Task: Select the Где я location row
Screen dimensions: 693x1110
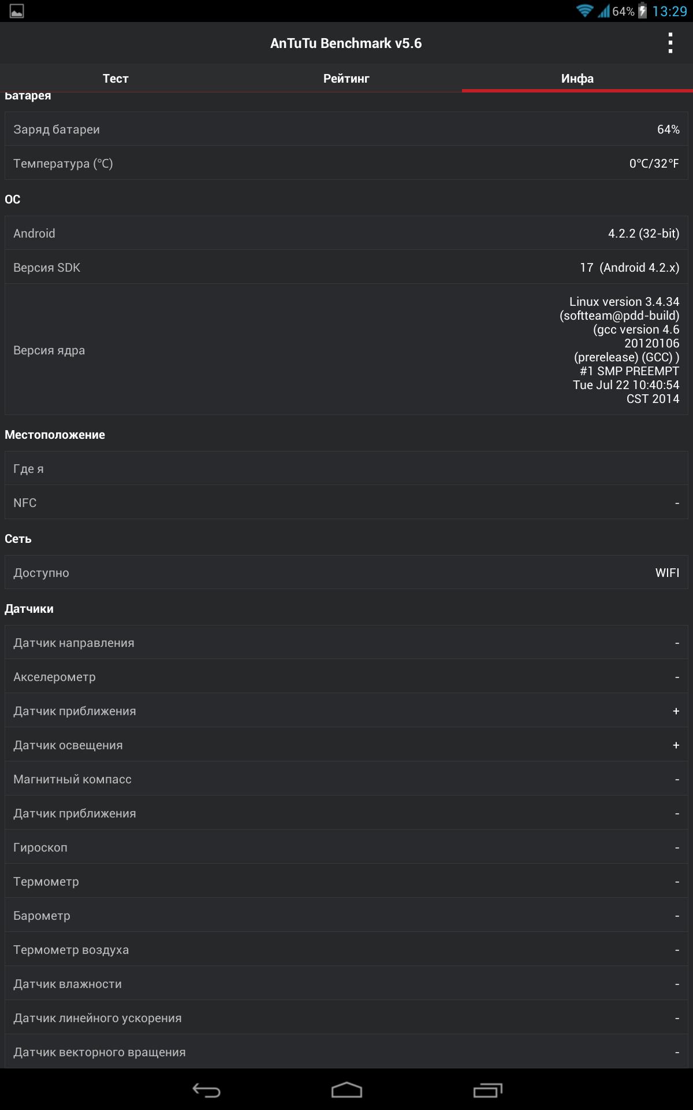Action: 346,469
